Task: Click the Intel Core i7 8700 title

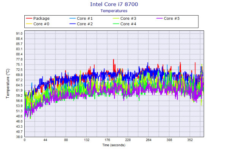Action: pos(114,4)
